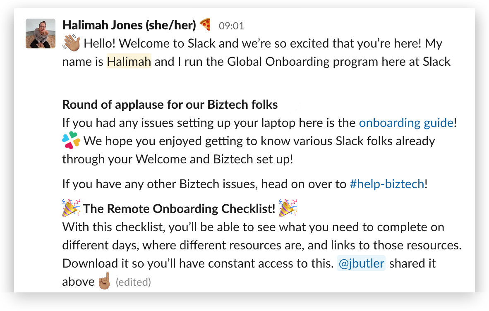Click the party popper after Checklist!
This screenshot has height=311, width=489.
(x=288, y=208)
